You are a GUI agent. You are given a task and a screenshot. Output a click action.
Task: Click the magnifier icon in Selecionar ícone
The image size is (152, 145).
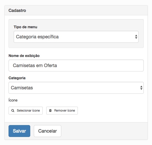tap(13, 111)
